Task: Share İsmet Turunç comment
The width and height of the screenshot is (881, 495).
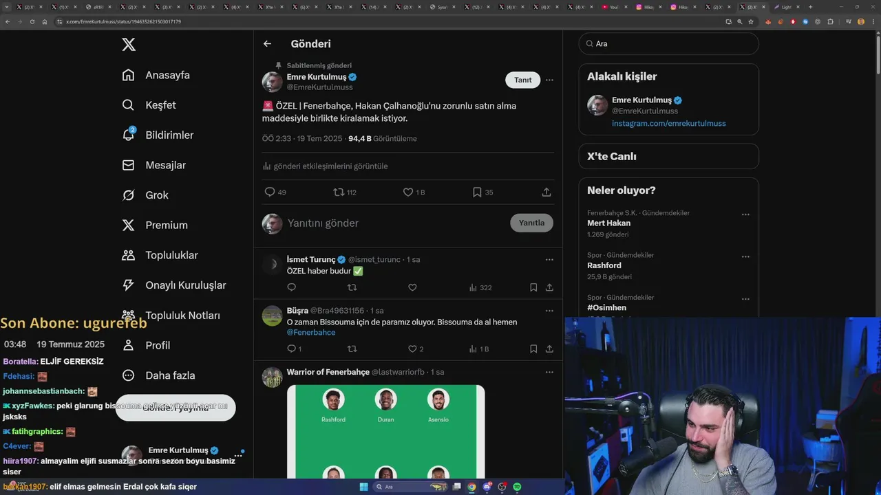Action: click(x=549, y=287)
